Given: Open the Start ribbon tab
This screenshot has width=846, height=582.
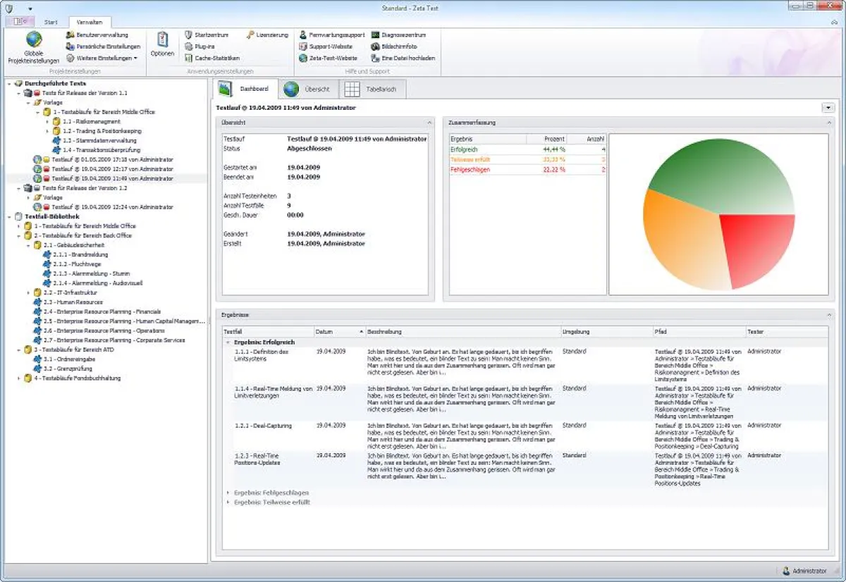Looking at the screenshot, I should (50, 21).
